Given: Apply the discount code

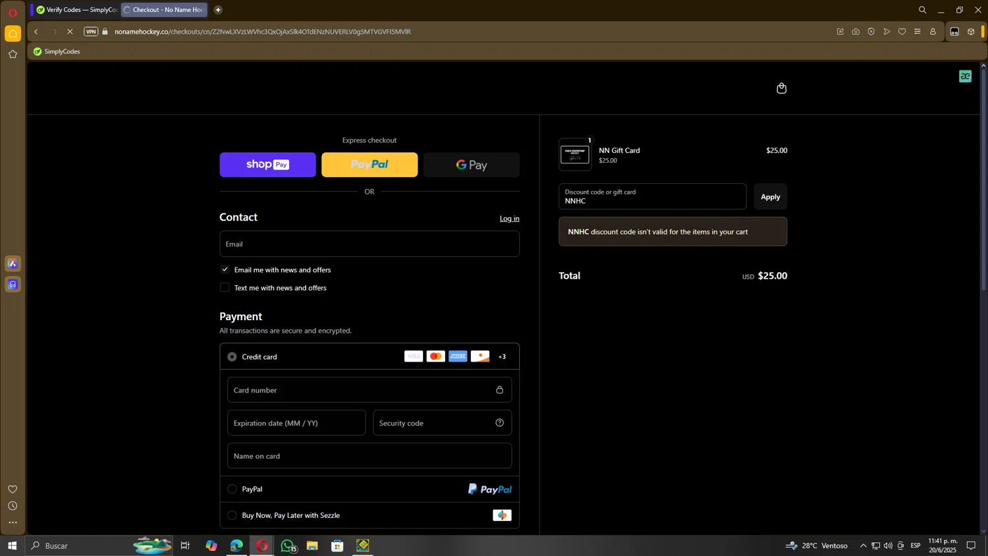Looking at the screenshot, I should pyautogui.click(x=770, y=196).
